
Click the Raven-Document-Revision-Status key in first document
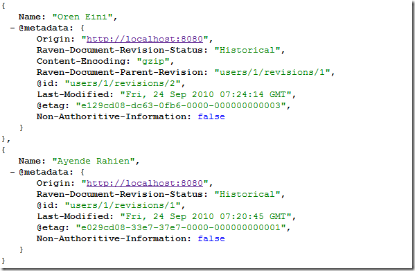point(122,50)
